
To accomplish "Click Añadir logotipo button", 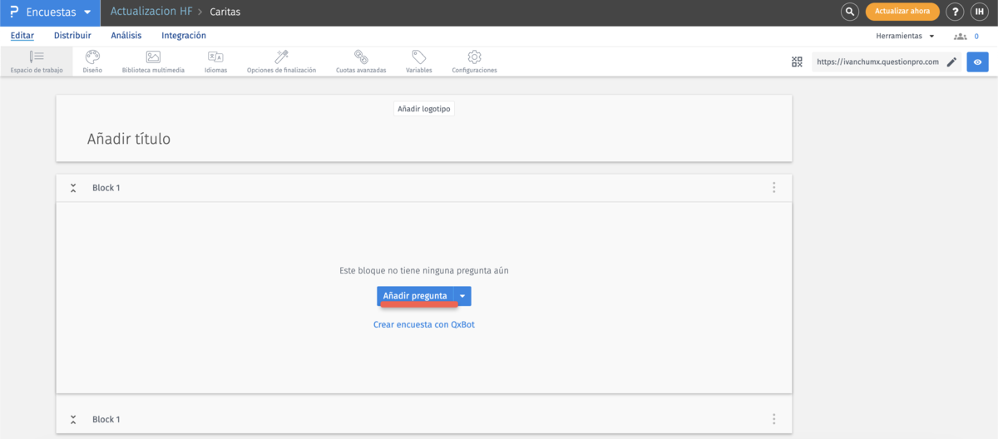I will click(x=424, y=109).
